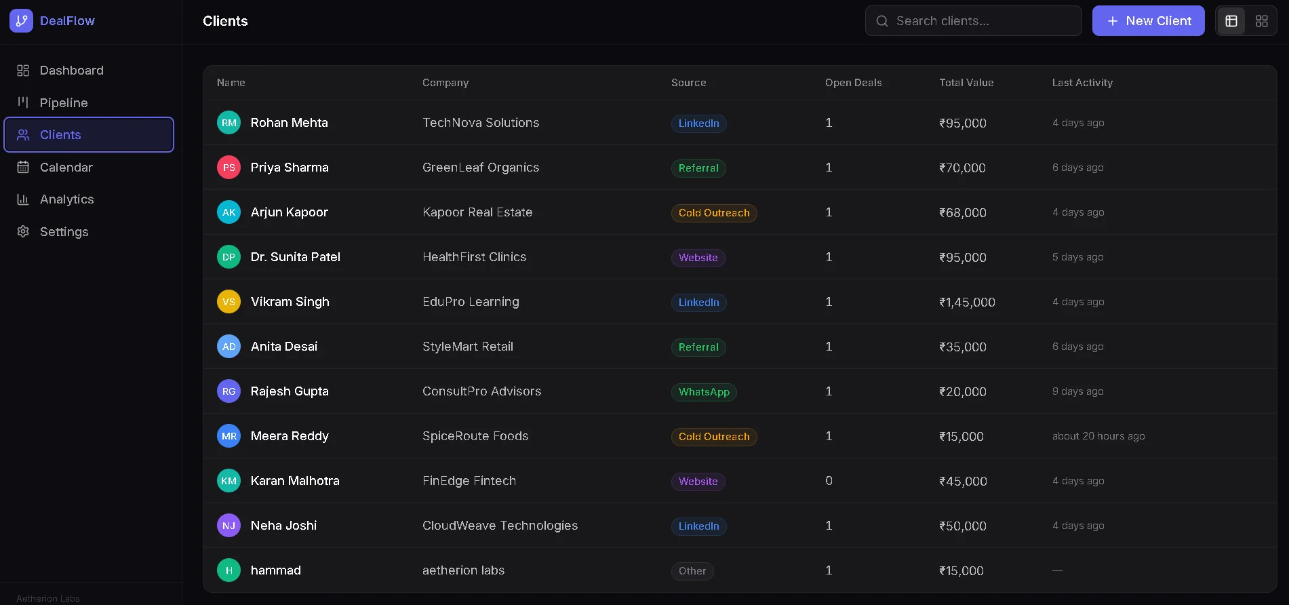Click the H avatar for hammad

[229, 570]
